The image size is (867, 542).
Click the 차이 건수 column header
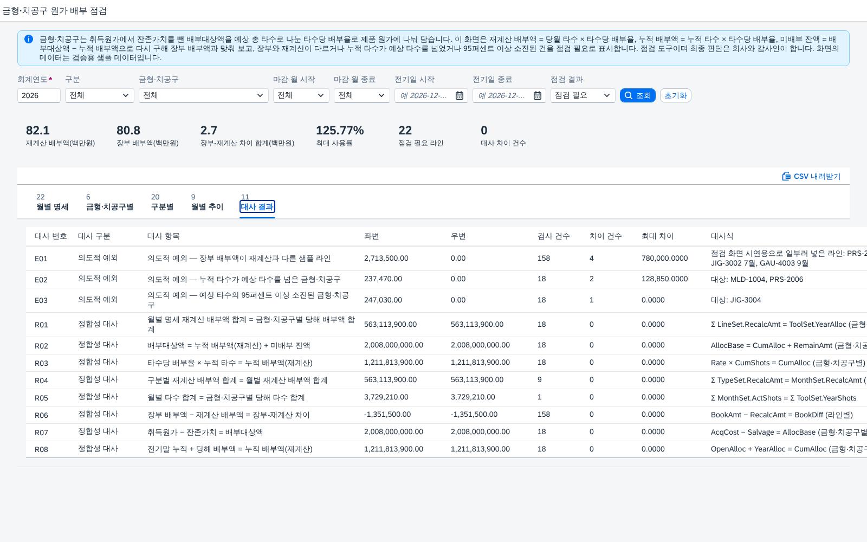tap(606, 236)
